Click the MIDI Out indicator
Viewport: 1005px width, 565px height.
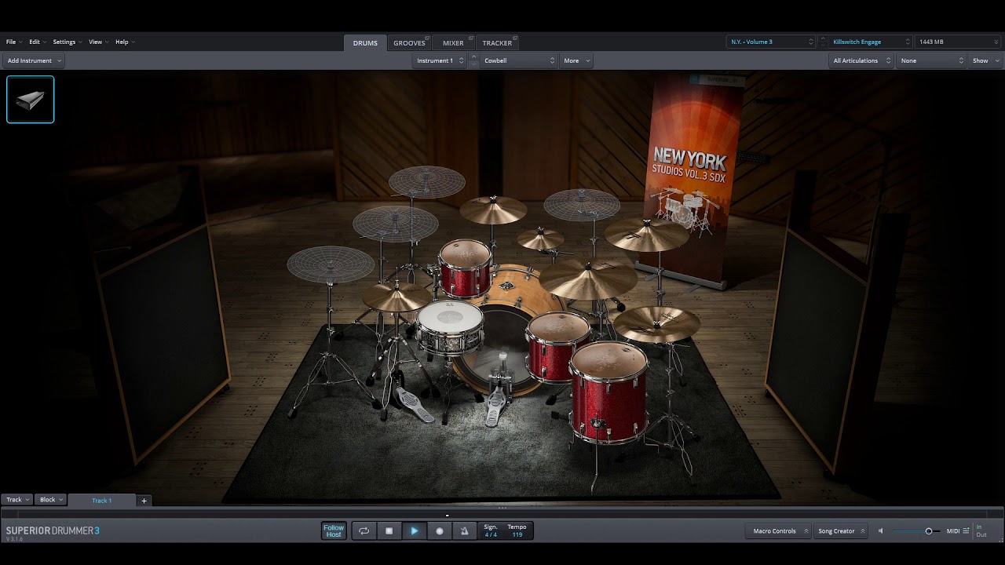coord(981,534)
